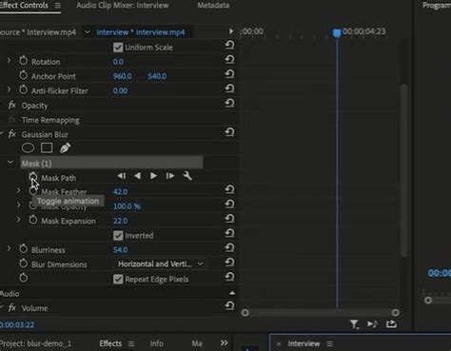Toggle stopwatch beside Repeat Edge Pixels

point(23,278)
